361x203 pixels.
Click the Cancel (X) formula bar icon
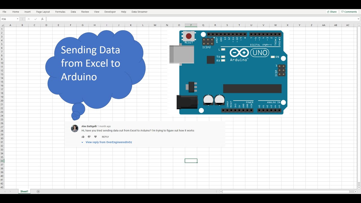tap(28, 19)
